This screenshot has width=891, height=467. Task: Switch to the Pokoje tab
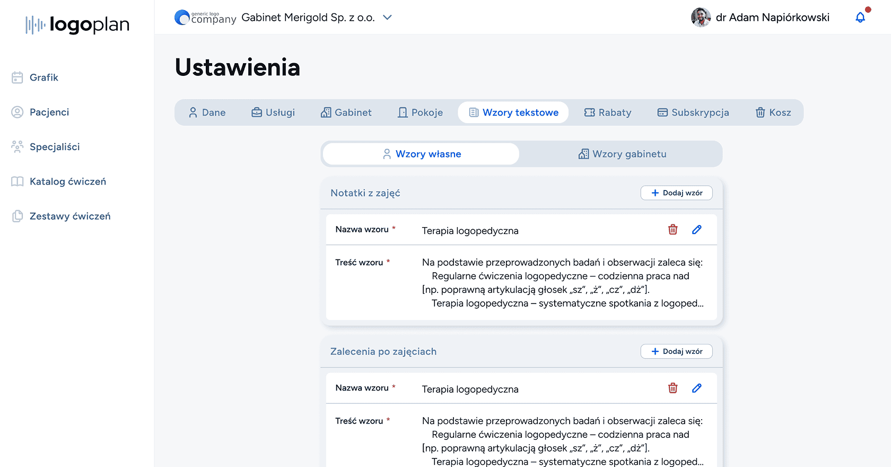coord(421,113)
